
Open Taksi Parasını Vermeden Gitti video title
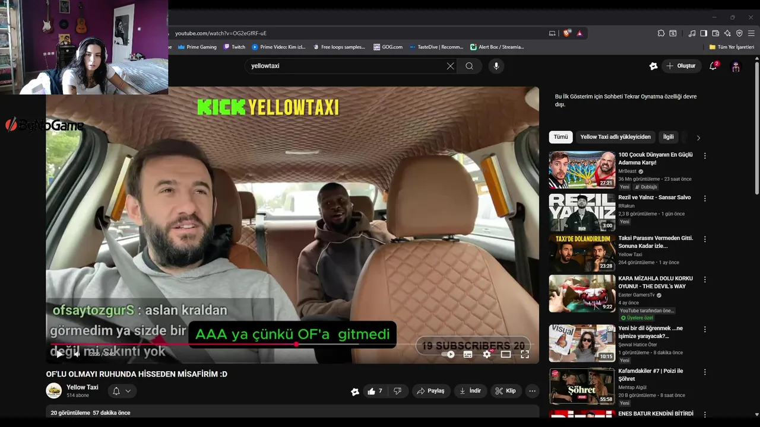[655, 242]
